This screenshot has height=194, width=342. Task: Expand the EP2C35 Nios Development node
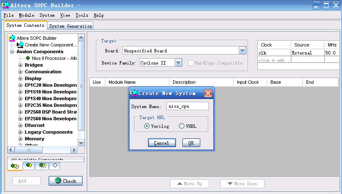(x=20, y=105)
